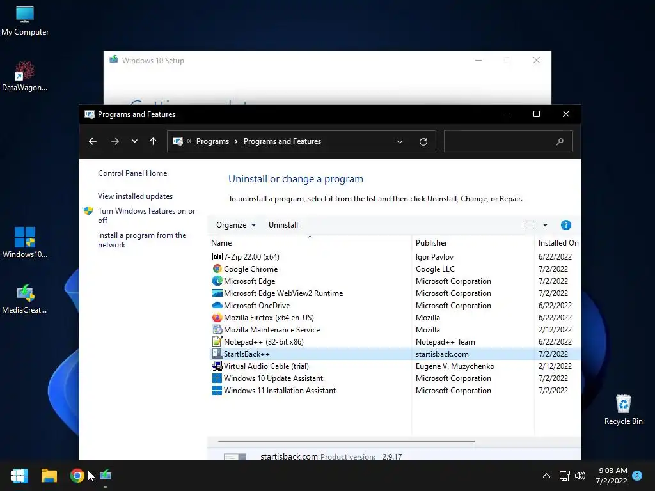Go back with the left arrow
Viewport: 655px width, 491px height.
[x=93, y=141]
